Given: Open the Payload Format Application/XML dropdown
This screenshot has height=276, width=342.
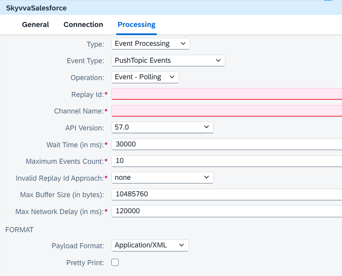Looking at the screenshot, I should (x=150, y=245).
